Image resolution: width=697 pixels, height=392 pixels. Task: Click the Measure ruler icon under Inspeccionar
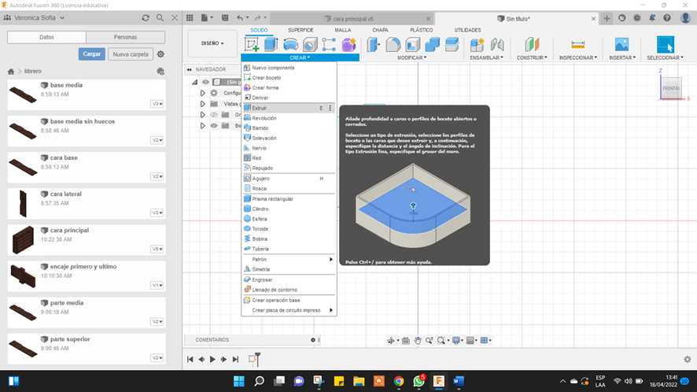(x=577, y=45)
